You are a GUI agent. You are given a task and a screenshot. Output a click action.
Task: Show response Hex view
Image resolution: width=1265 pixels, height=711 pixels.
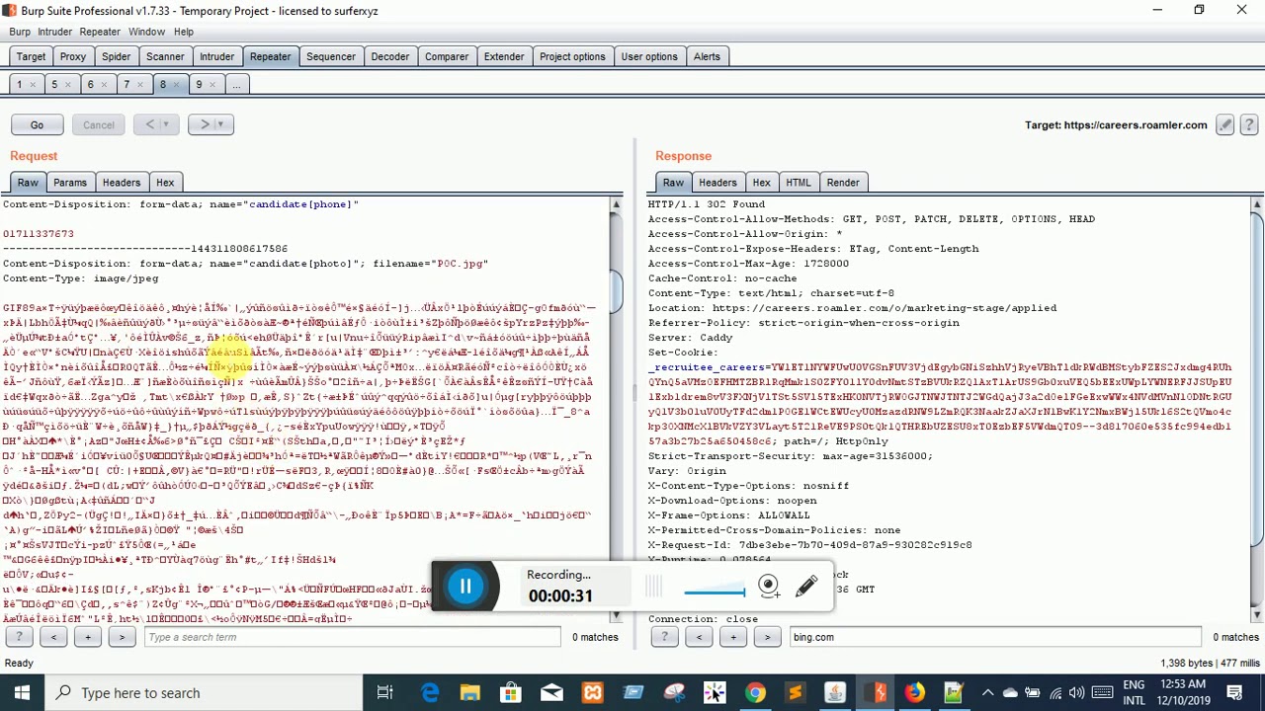click(x=761, y=183)
